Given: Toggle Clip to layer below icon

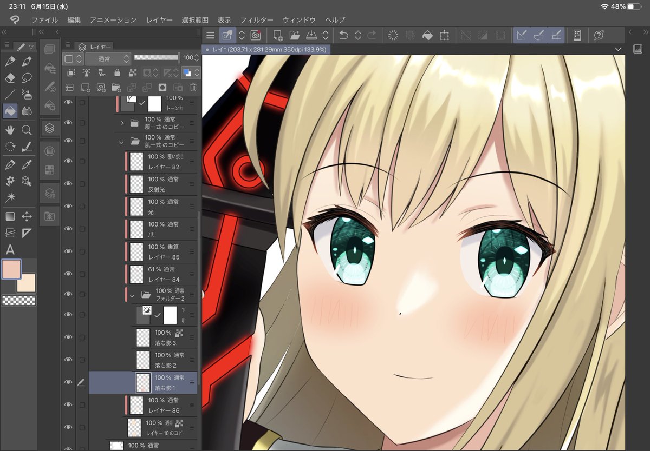Looking at the screenshot, I should [70, 72].
